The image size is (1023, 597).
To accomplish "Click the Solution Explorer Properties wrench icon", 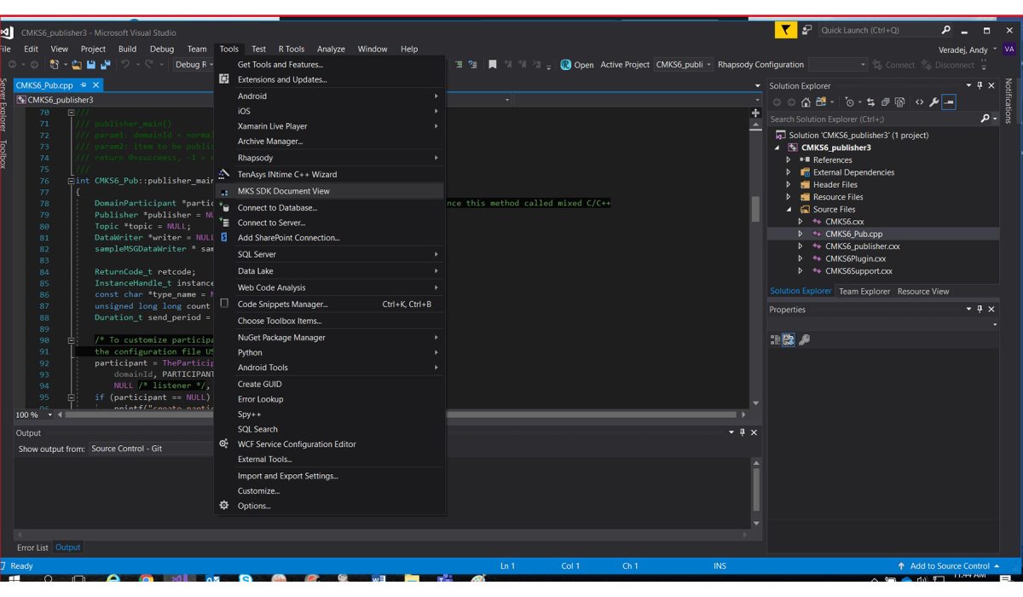I will (934, 102).
